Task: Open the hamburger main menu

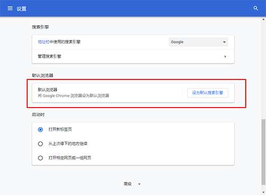Action: (x=10, y=8)
